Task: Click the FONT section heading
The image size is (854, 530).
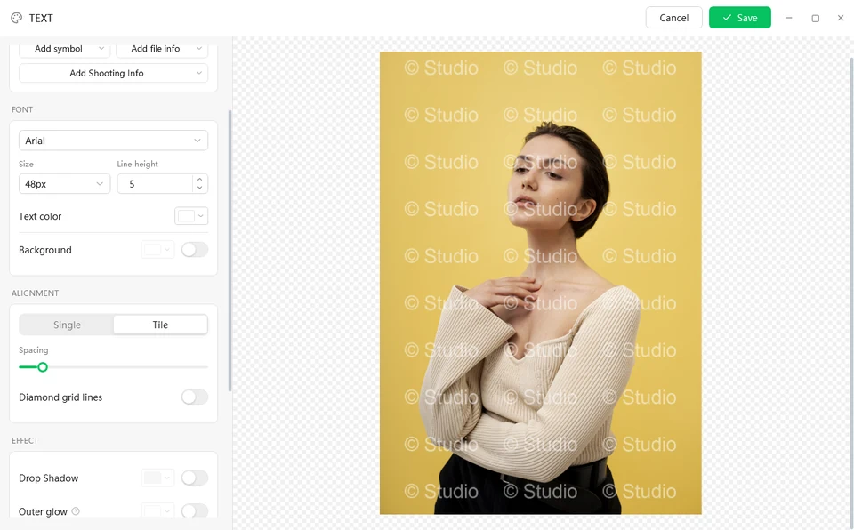Action: pos(22,109)
